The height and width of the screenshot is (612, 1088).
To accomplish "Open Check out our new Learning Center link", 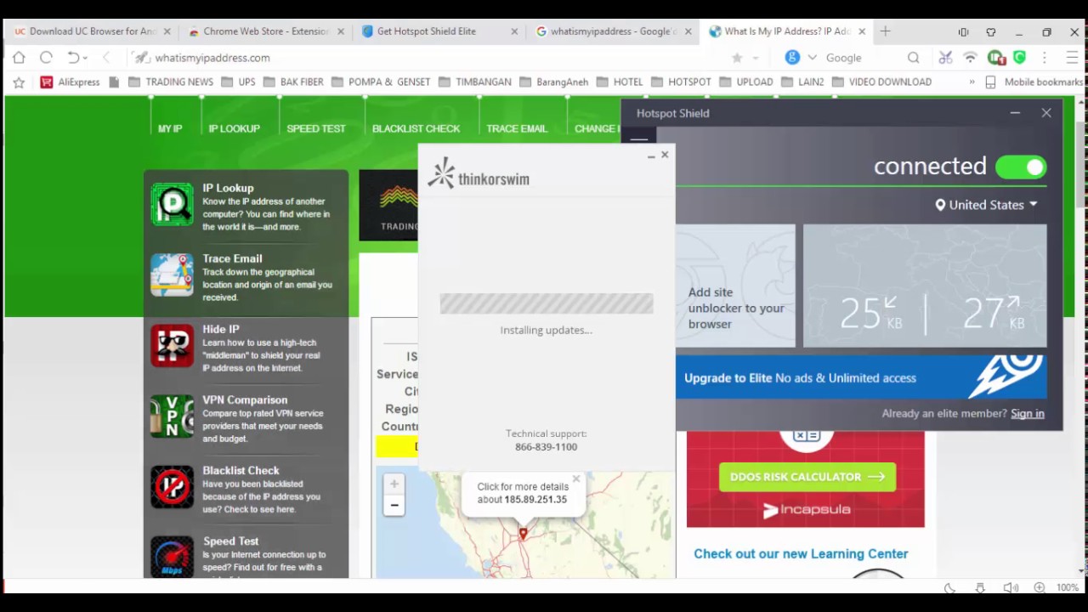I will pos(801,553).
